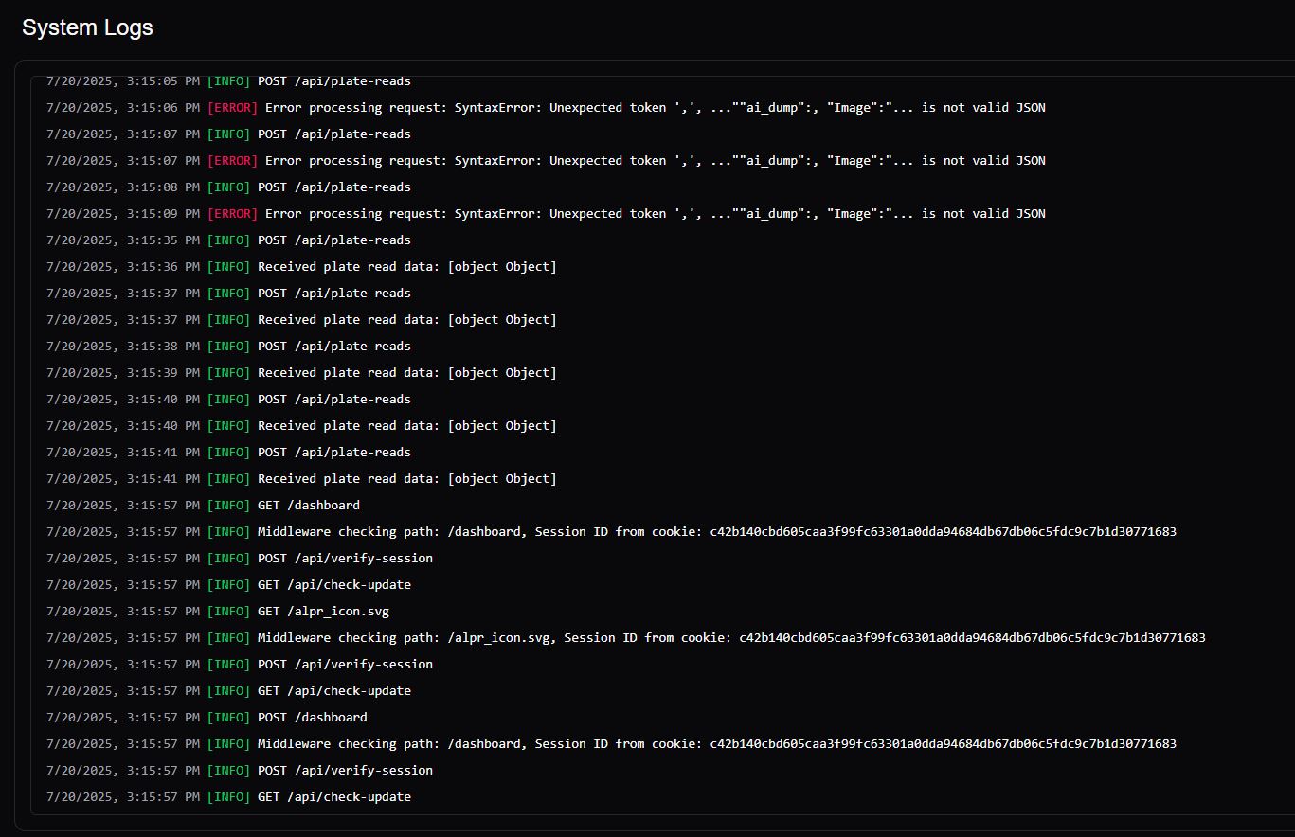Click the 3:15:05 PM POST /api/plate-reads entry
Screen dimensions: 1295x837
pos(333,82)
